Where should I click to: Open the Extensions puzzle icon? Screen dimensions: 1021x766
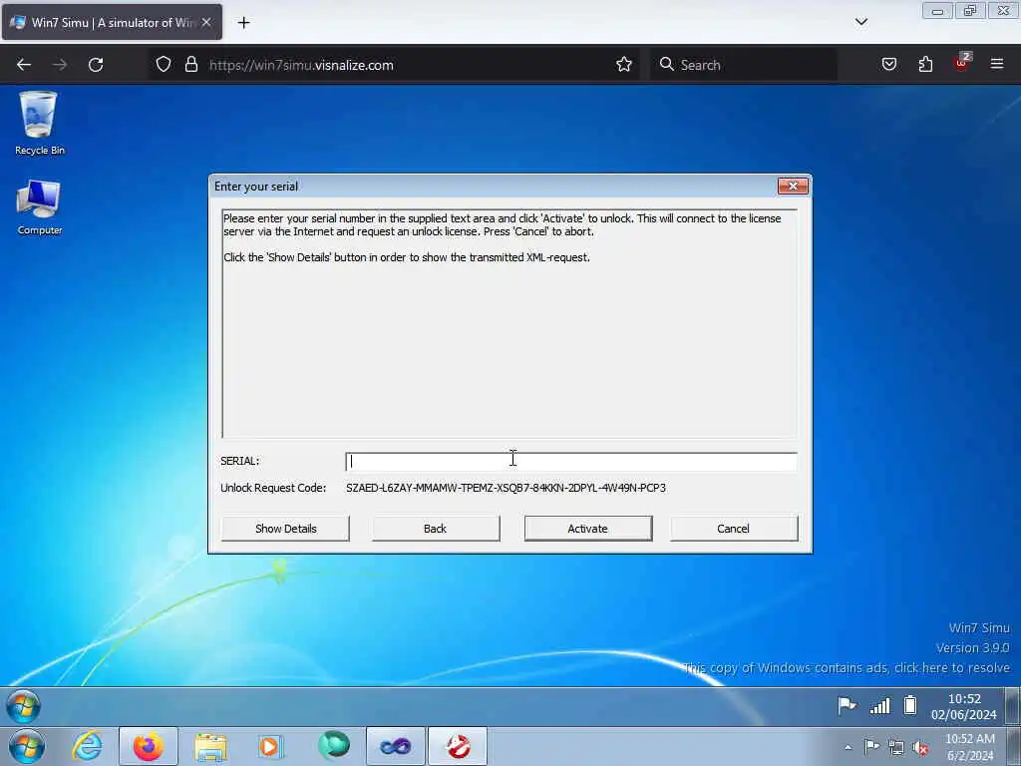(x=925, y=65)
